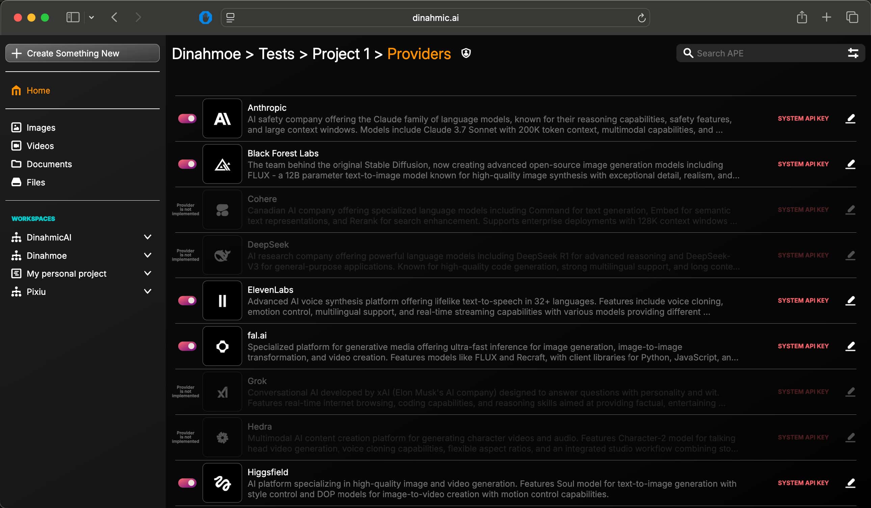Disable the ElevenLabs provider switch
Viewport: 871px width, 508px height.
point(187,301)
